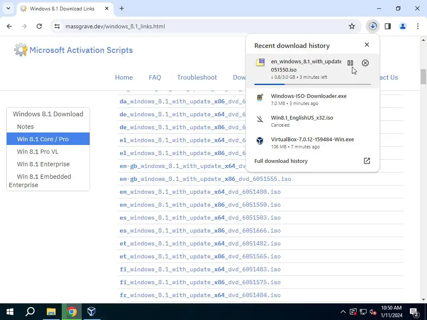Viewport: 427px width, 320px height.
Task: Open the Notes sidebar item
Action: [x=48, y=127]
